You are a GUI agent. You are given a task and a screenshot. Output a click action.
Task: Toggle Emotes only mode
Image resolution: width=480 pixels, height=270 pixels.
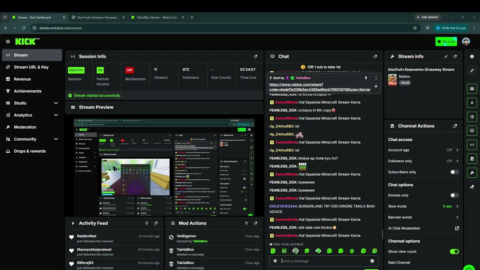(x=454, y=195)
